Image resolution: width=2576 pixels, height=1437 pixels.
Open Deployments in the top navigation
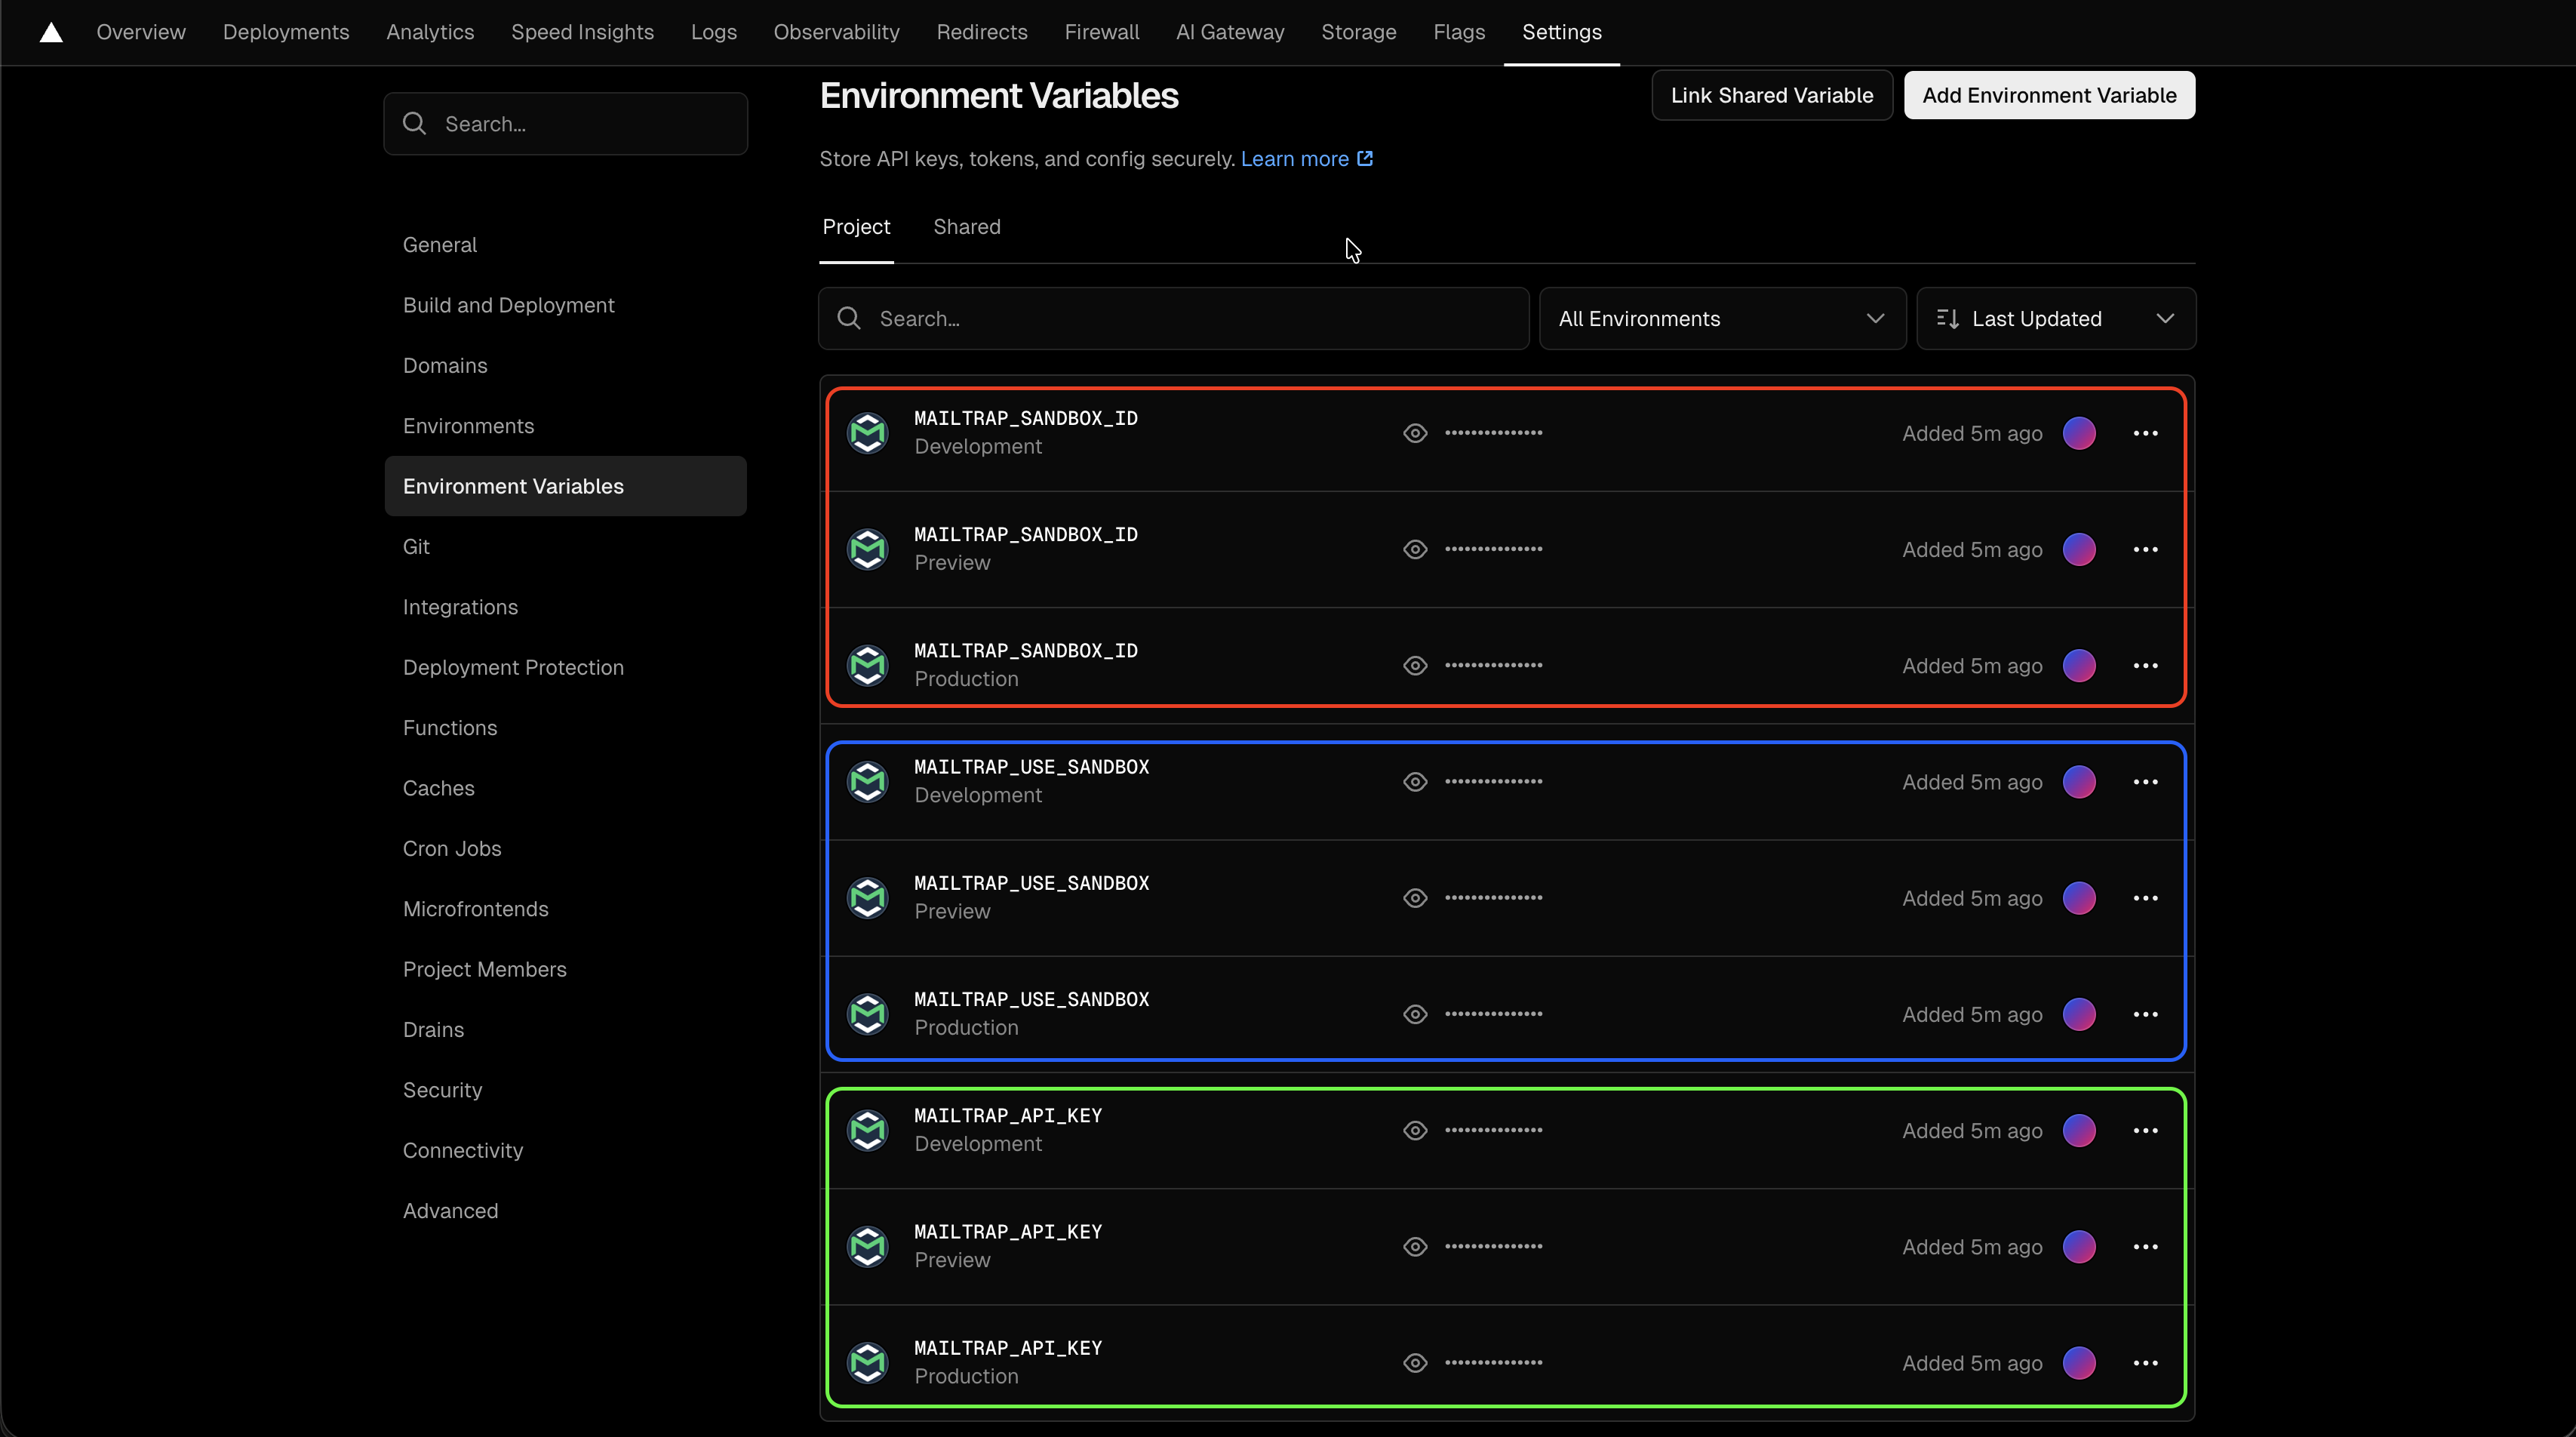(286, 32)
